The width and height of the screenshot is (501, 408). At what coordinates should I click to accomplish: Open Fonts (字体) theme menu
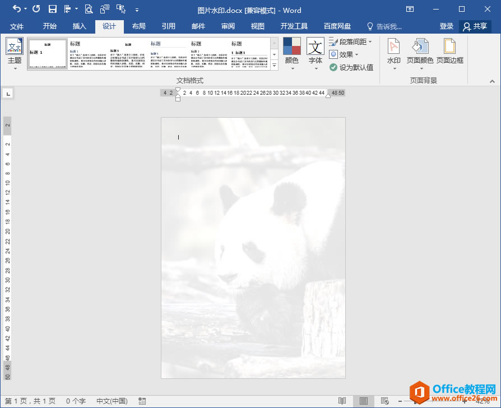pos(316,54)
